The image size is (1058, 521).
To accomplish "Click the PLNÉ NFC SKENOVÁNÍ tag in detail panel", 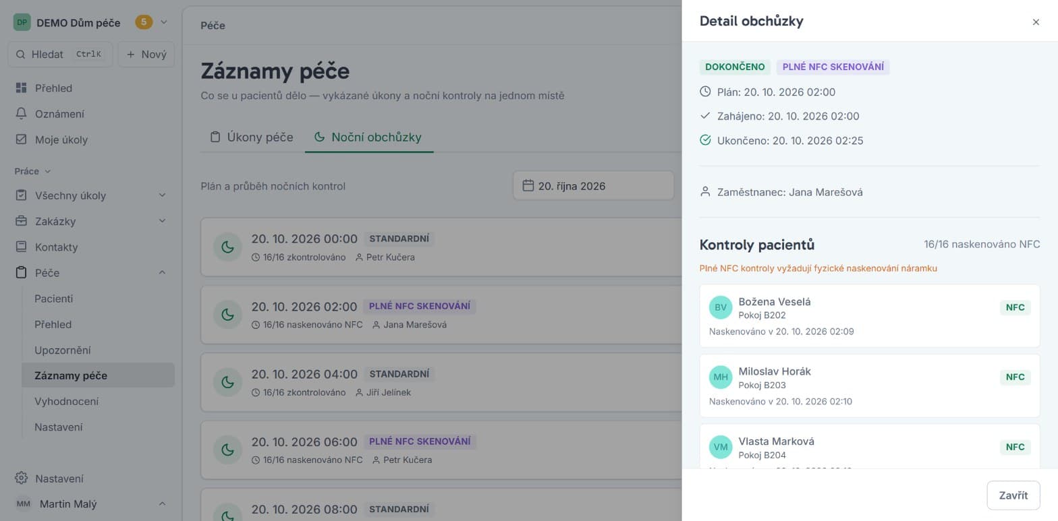I will [x=833, y=67].
